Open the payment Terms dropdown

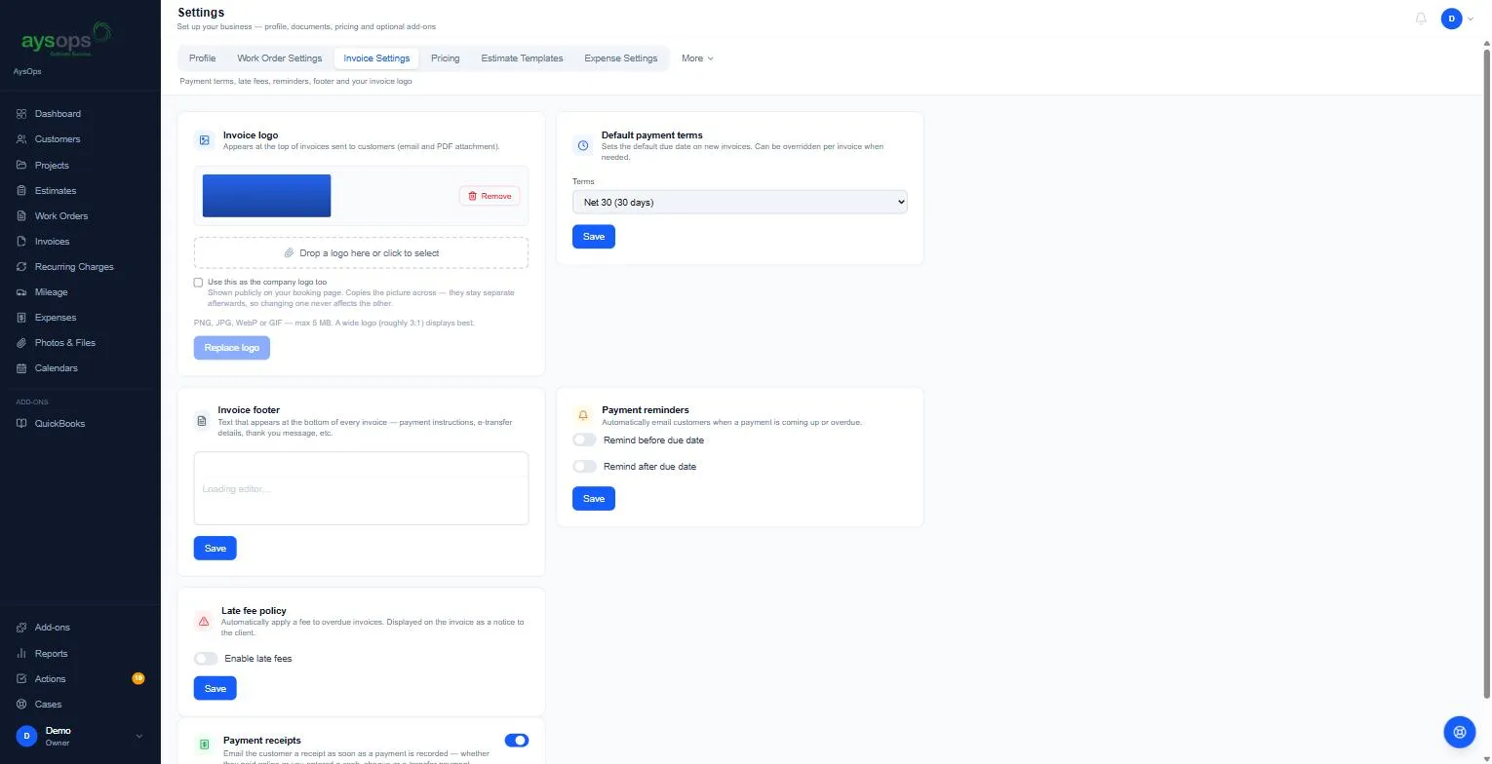[x=739, y=202]
